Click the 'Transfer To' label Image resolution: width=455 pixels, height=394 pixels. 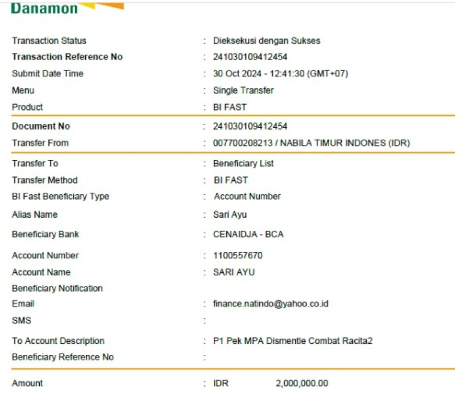click(x=35, y=164)
